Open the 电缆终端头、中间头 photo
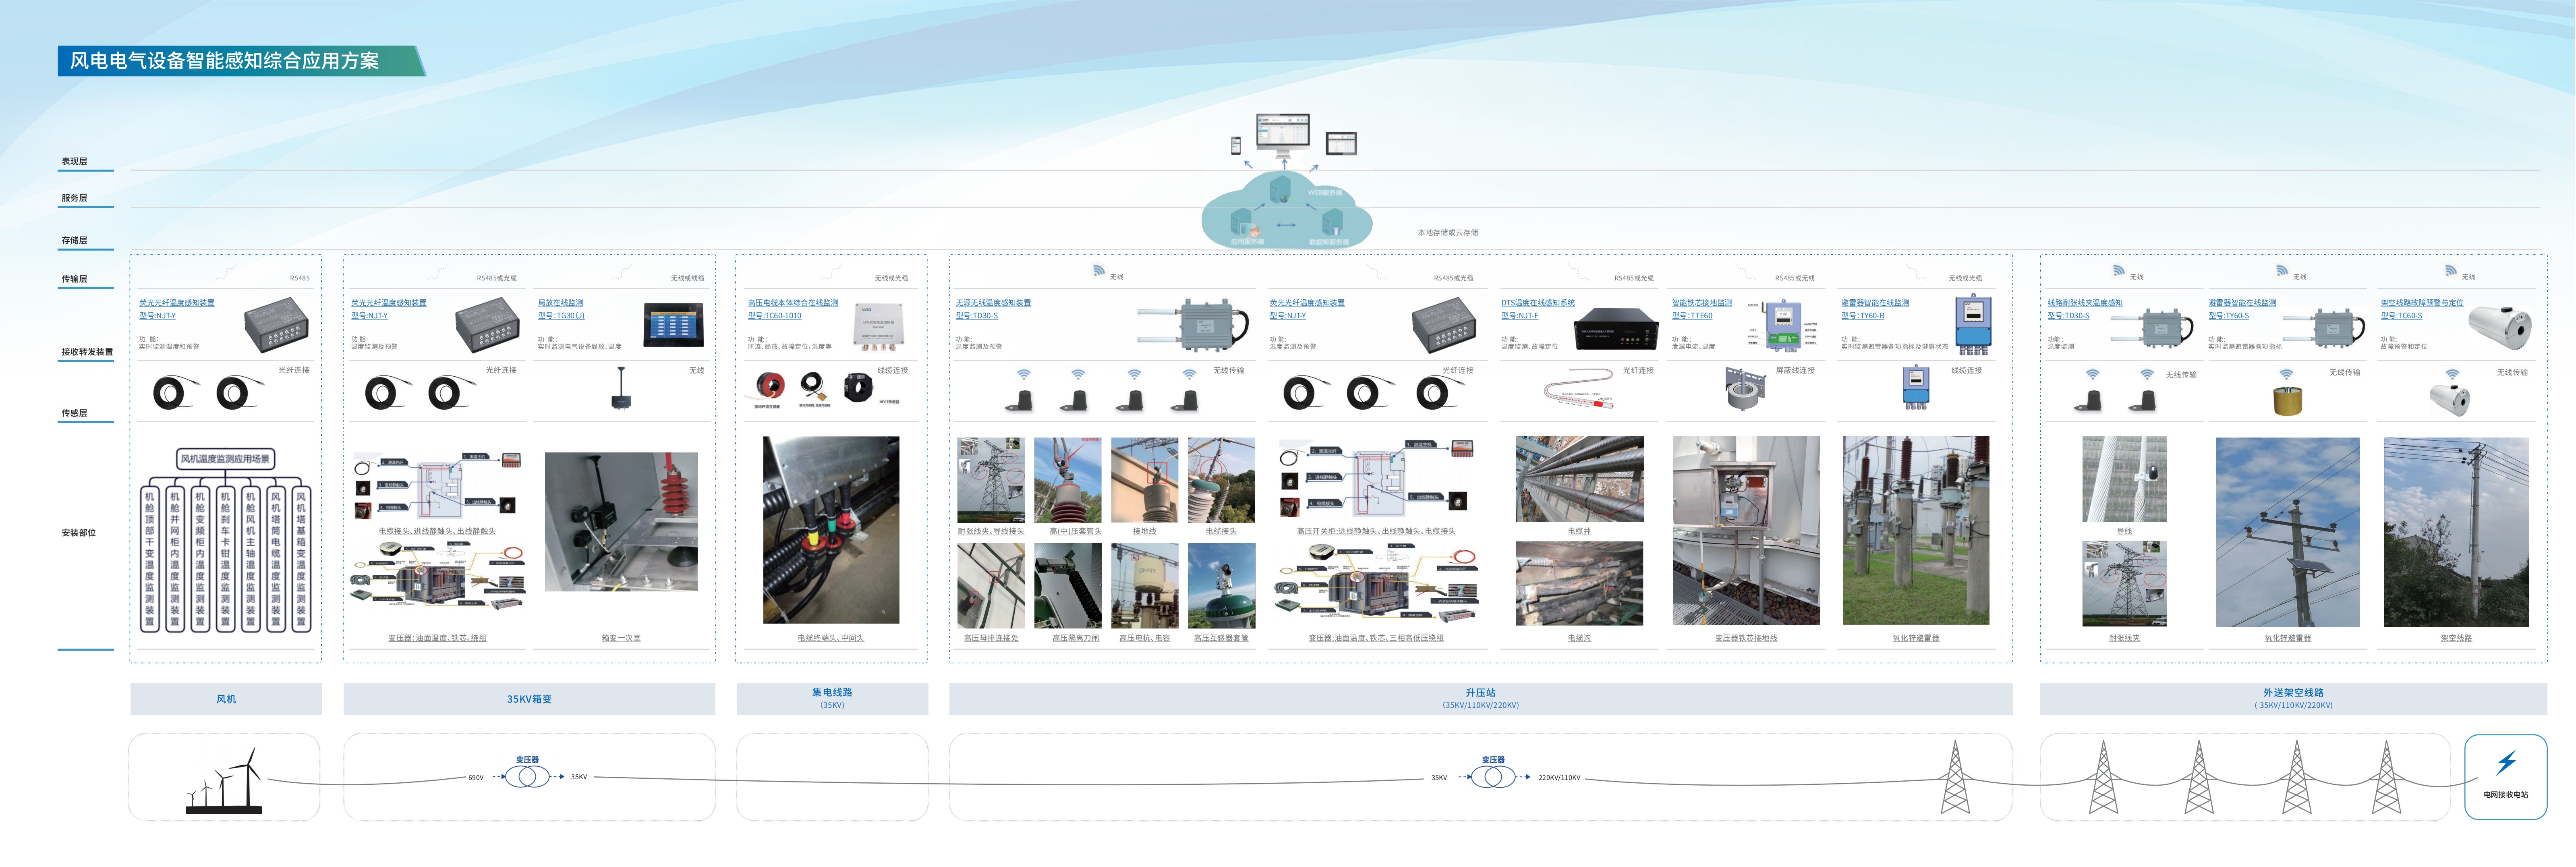This screenshot has height=867, width=2576. 831,530
